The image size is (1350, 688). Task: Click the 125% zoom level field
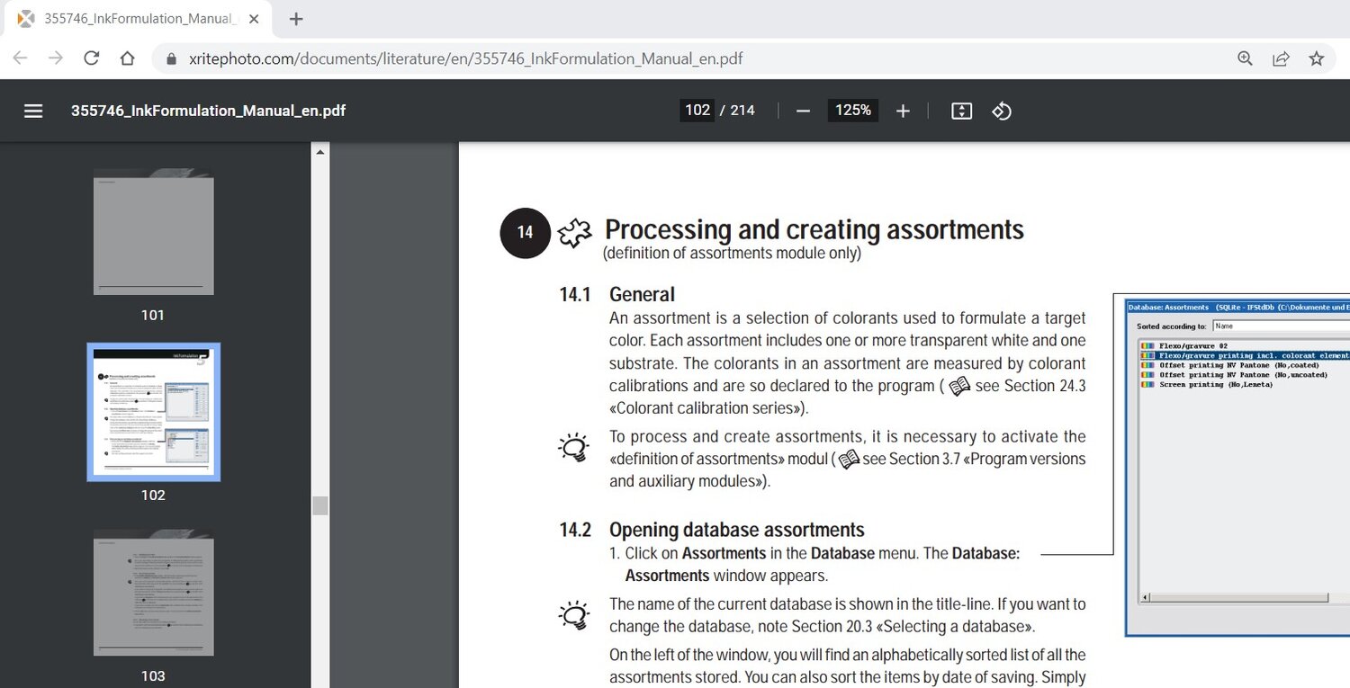point(852,111)
